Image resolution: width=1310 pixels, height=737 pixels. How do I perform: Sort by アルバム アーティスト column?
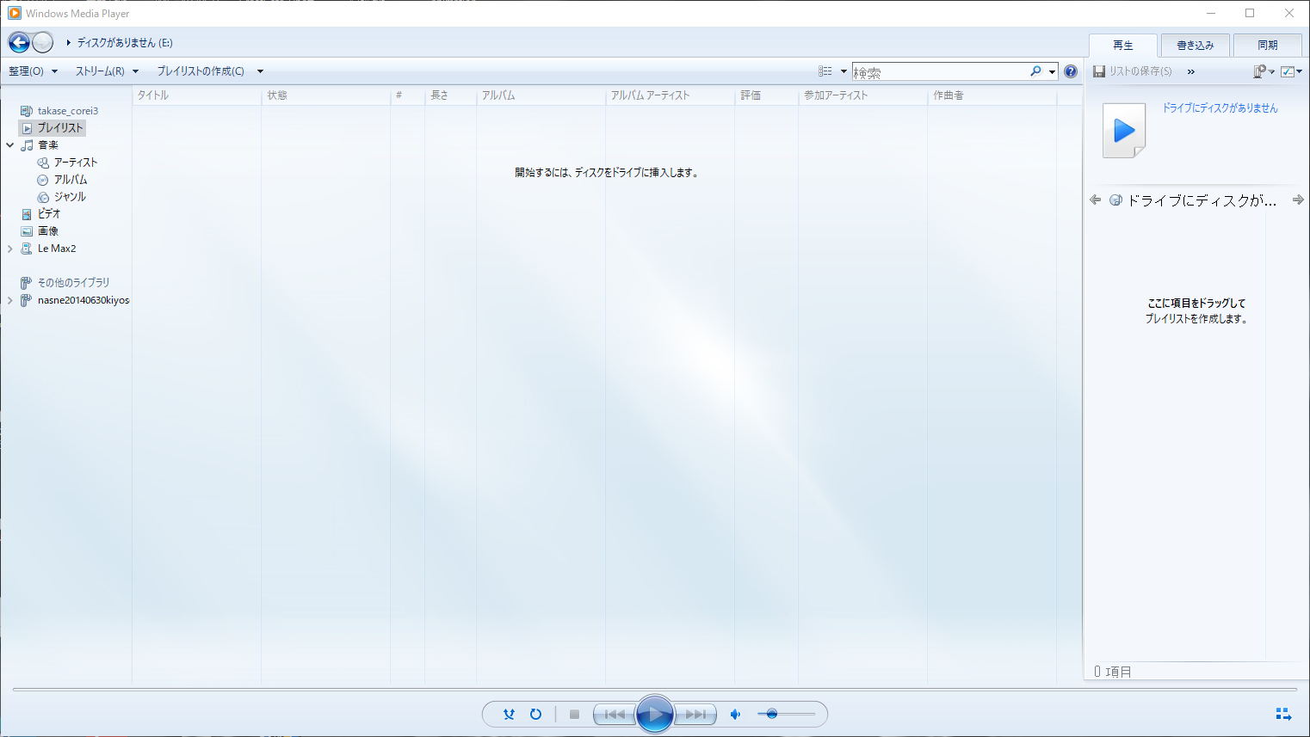click(x=670, y=95)
